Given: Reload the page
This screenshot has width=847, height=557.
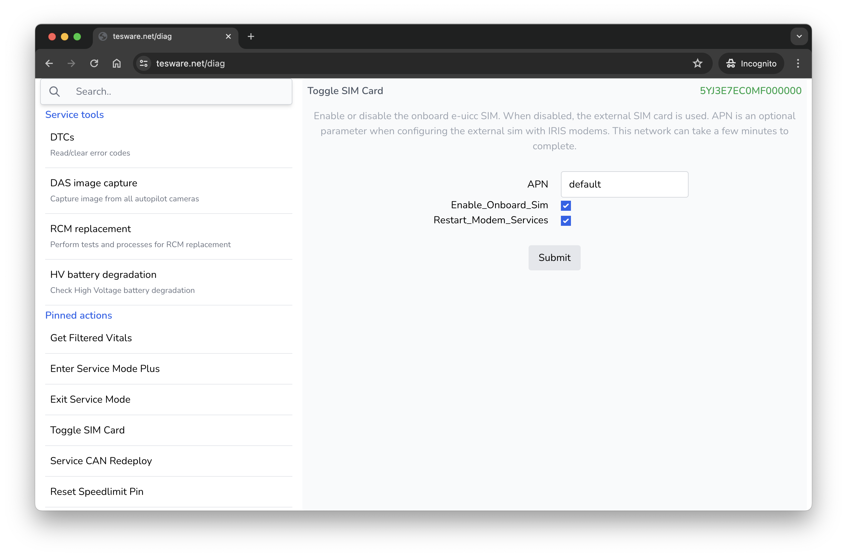Looking at the screenshot, I should click(94, 63).
